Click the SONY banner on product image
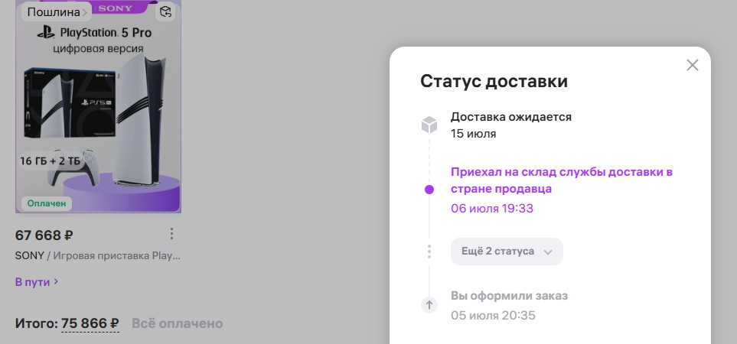This screenshot has height=344, width=737. pyautogui.click(x=116, y=7)
